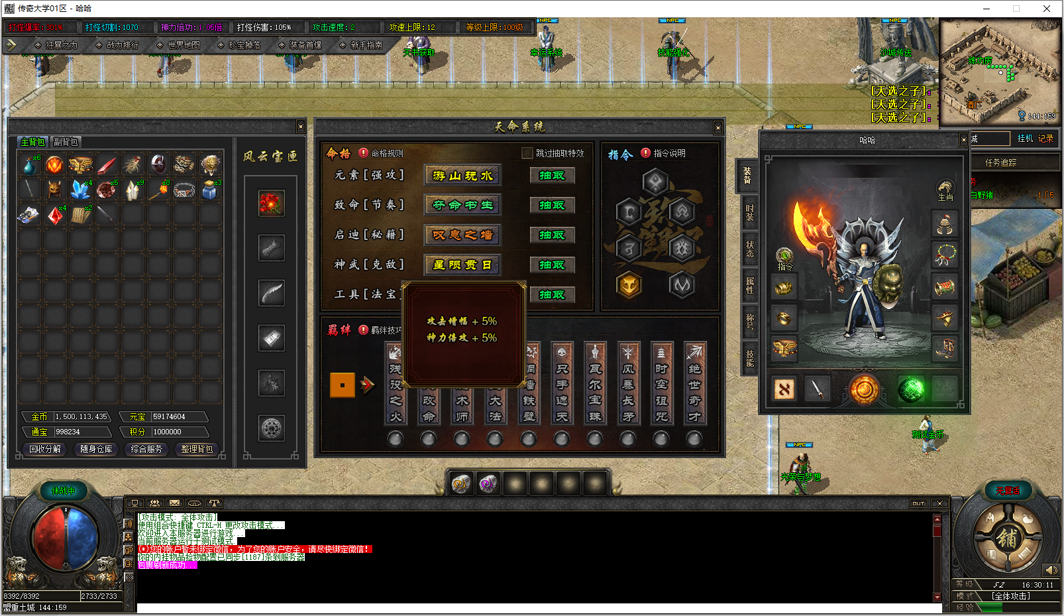Toggle the 挂机 auto-play option
1064x616 pixels.
pos(1025,139)
